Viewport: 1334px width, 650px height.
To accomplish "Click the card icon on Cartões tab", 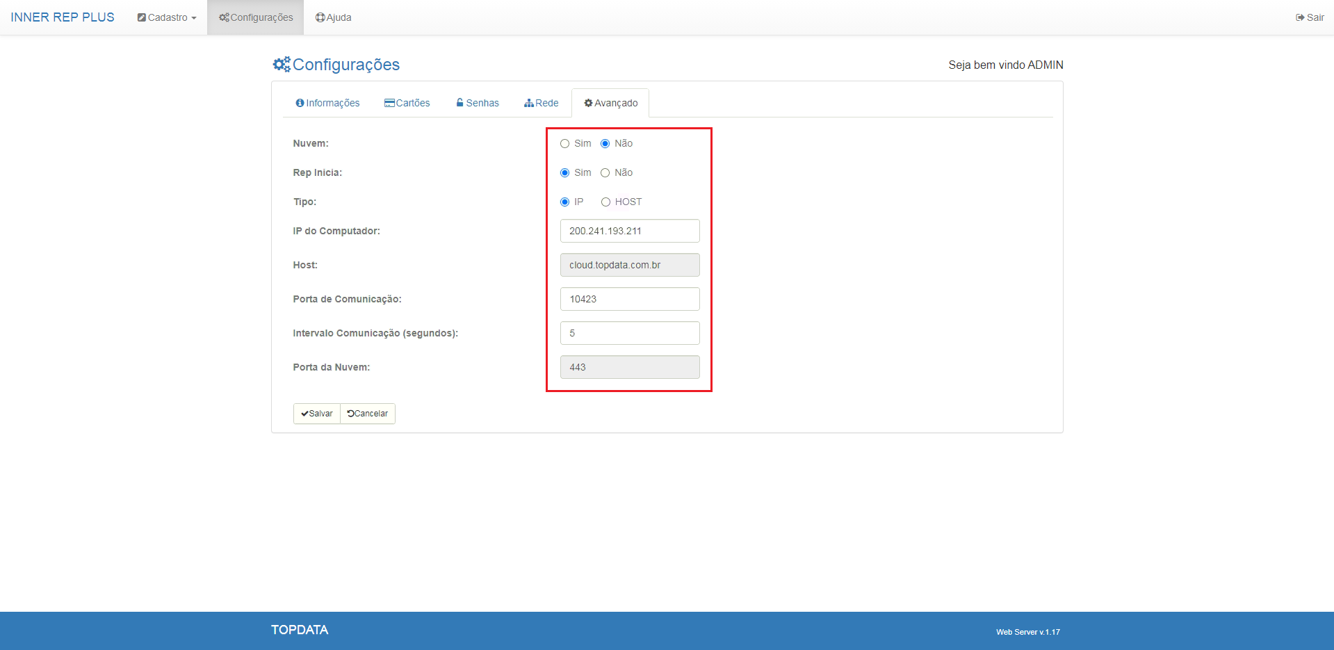I will click(389, 103).
